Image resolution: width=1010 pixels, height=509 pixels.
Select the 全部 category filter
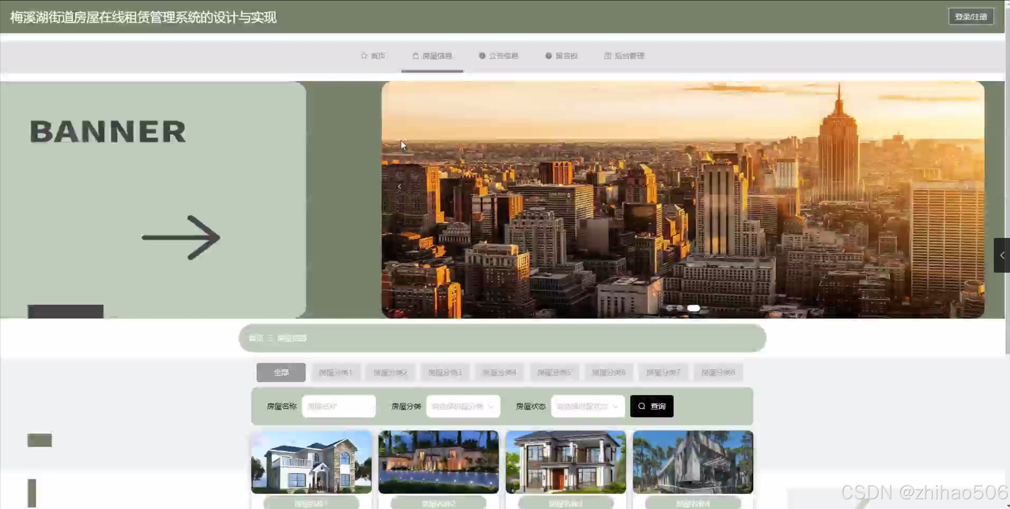tap(281, 372)
